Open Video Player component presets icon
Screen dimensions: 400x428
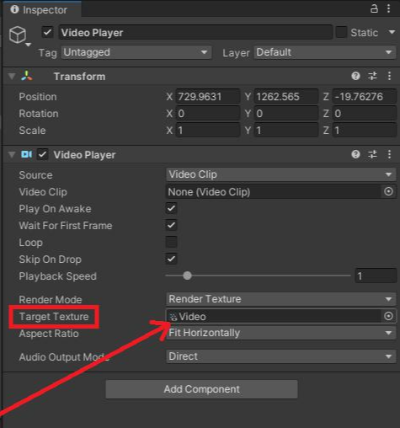click(x=372, y=154)
